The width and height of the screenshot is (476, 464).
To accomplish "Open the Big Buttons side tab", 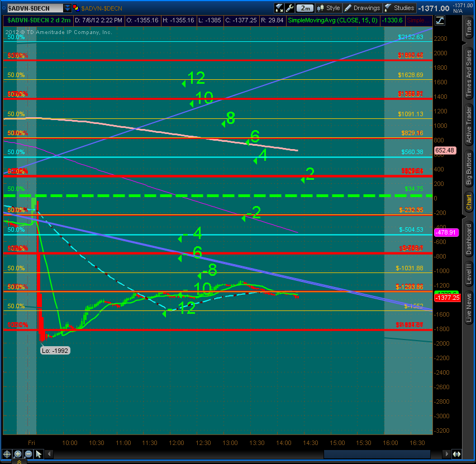I will pyautogui.click(x=469, y=169).
